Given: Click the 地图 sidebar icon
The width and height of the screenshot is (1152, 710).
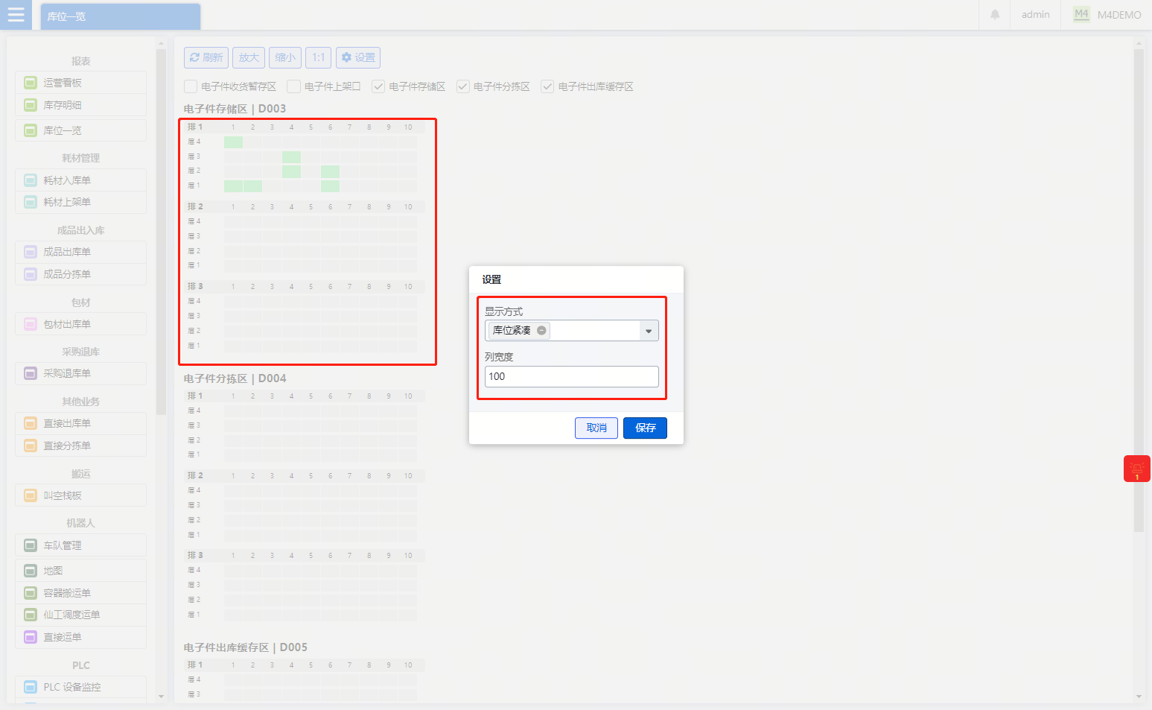Looking at the screenshot, I should [31, 571].
